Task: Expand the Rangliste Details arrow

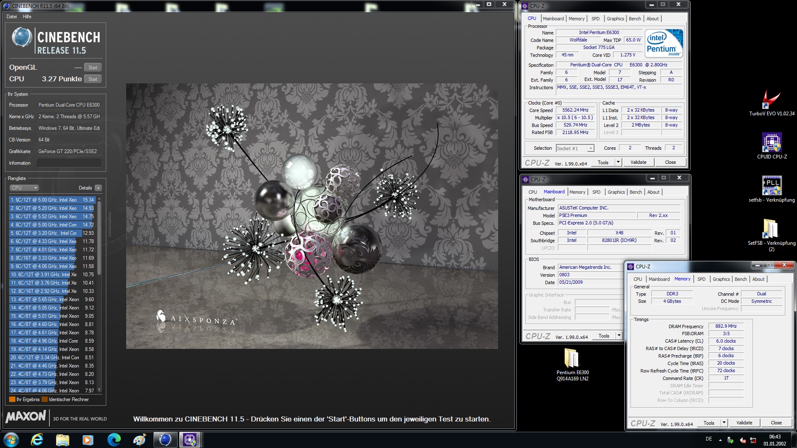Action: (x=98, y=188)
